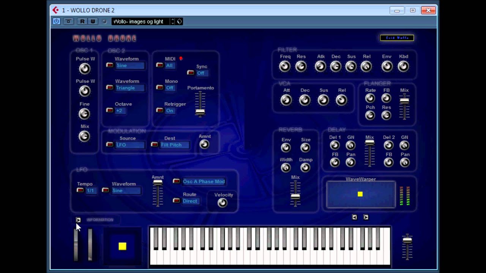Click the Erik Wollo badge at top right

(397, 38)
